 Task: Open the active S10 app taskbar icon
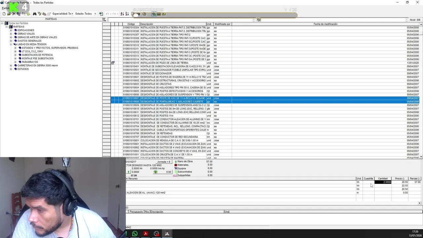pyautogui.click(x=167, y=234)
